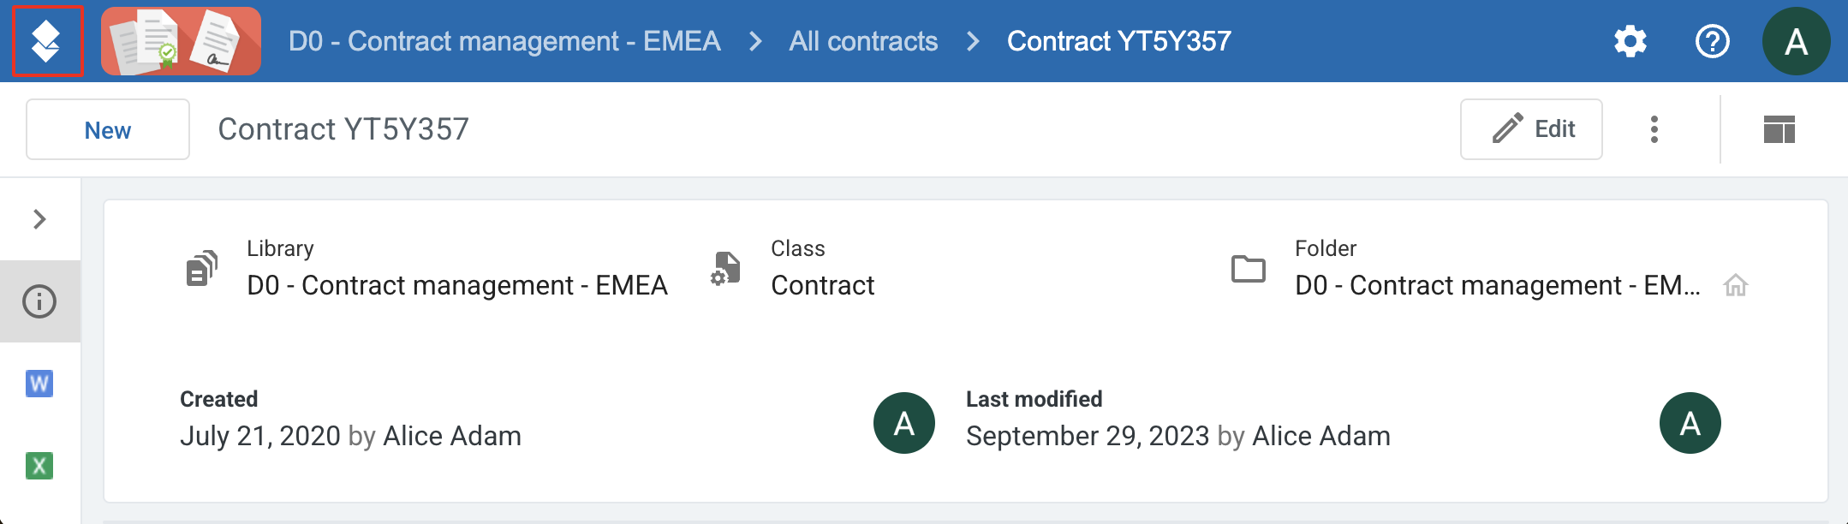Open the Excel document sidebar icon
The height and width of the screenshot is (524, 1848).
click(x=39, y=466)
